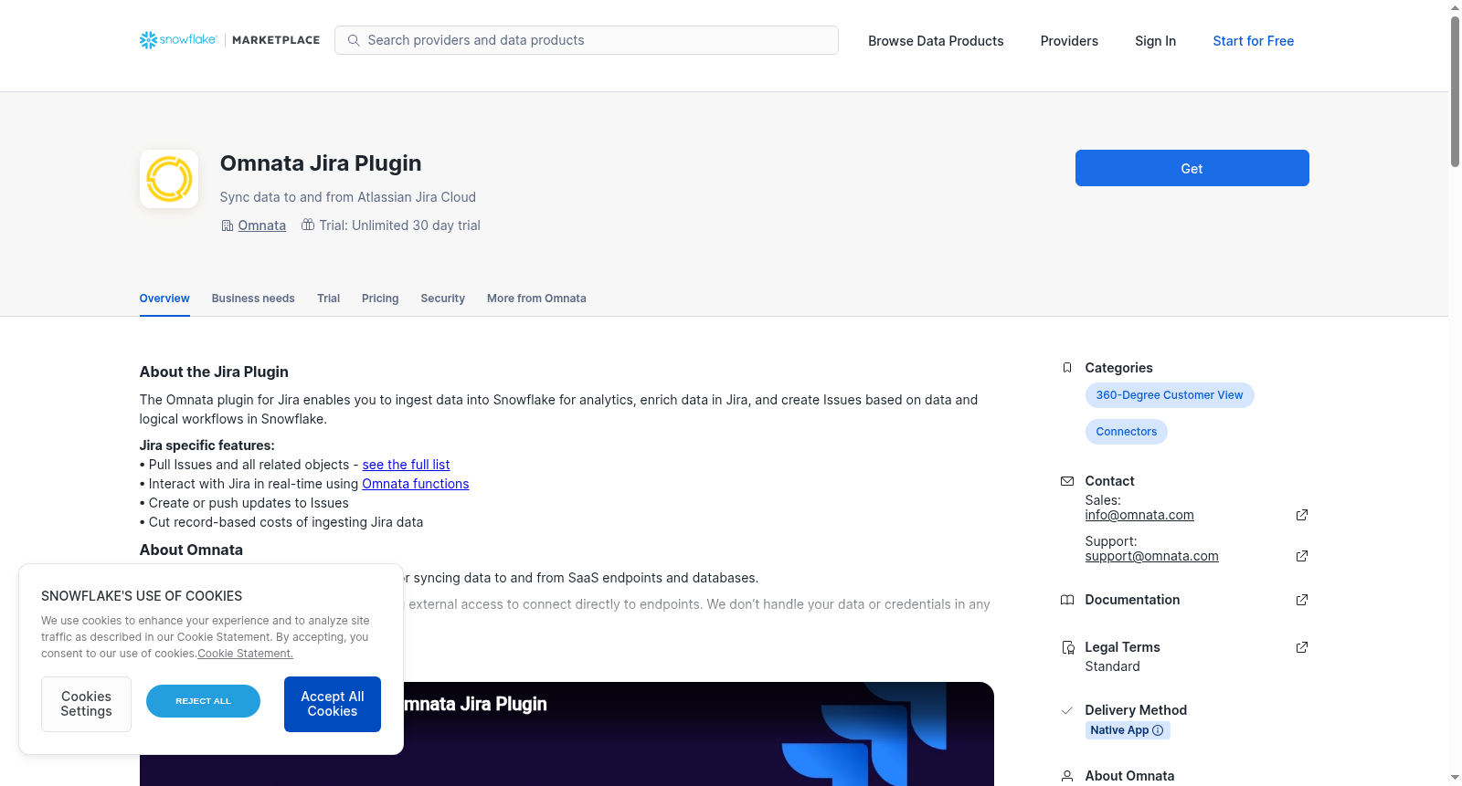The image size is (1462, 786).
Task: Open the Cookie Statement link
Action: (245, 654)
